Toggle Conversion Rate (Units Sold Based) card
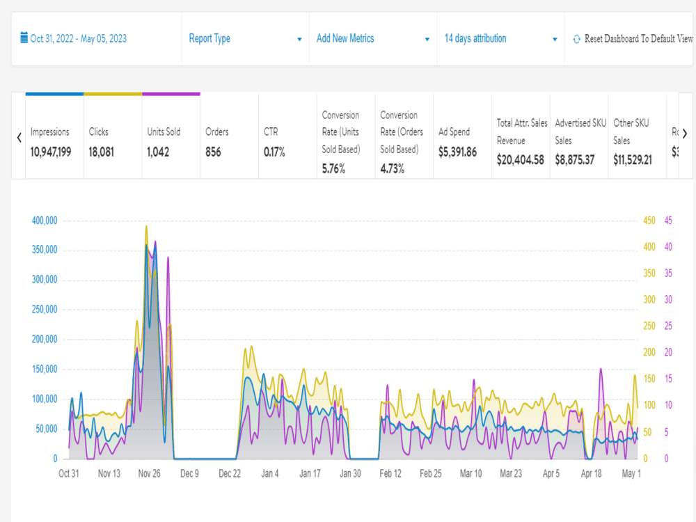Screen dimensions: 696x522 pyautogui.click(x=346, y=136)
